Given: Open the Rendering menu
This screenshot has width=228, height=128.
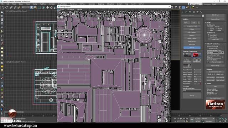Looking at the screenshot, I should (x=73, y=4).
